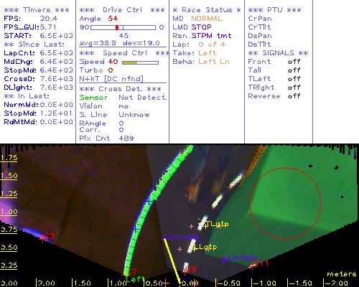This screenshot has width=359, height=287.
Task: Click the Sensor label in Cross Det.
Action: (x=93, y=98)
